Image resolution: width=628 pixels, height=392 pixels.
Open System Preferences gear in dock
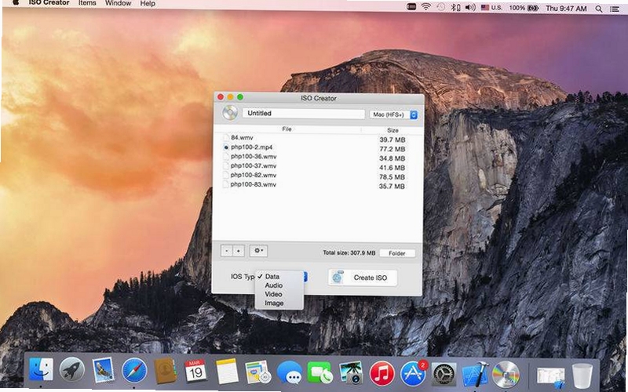[x=444, y=373]
